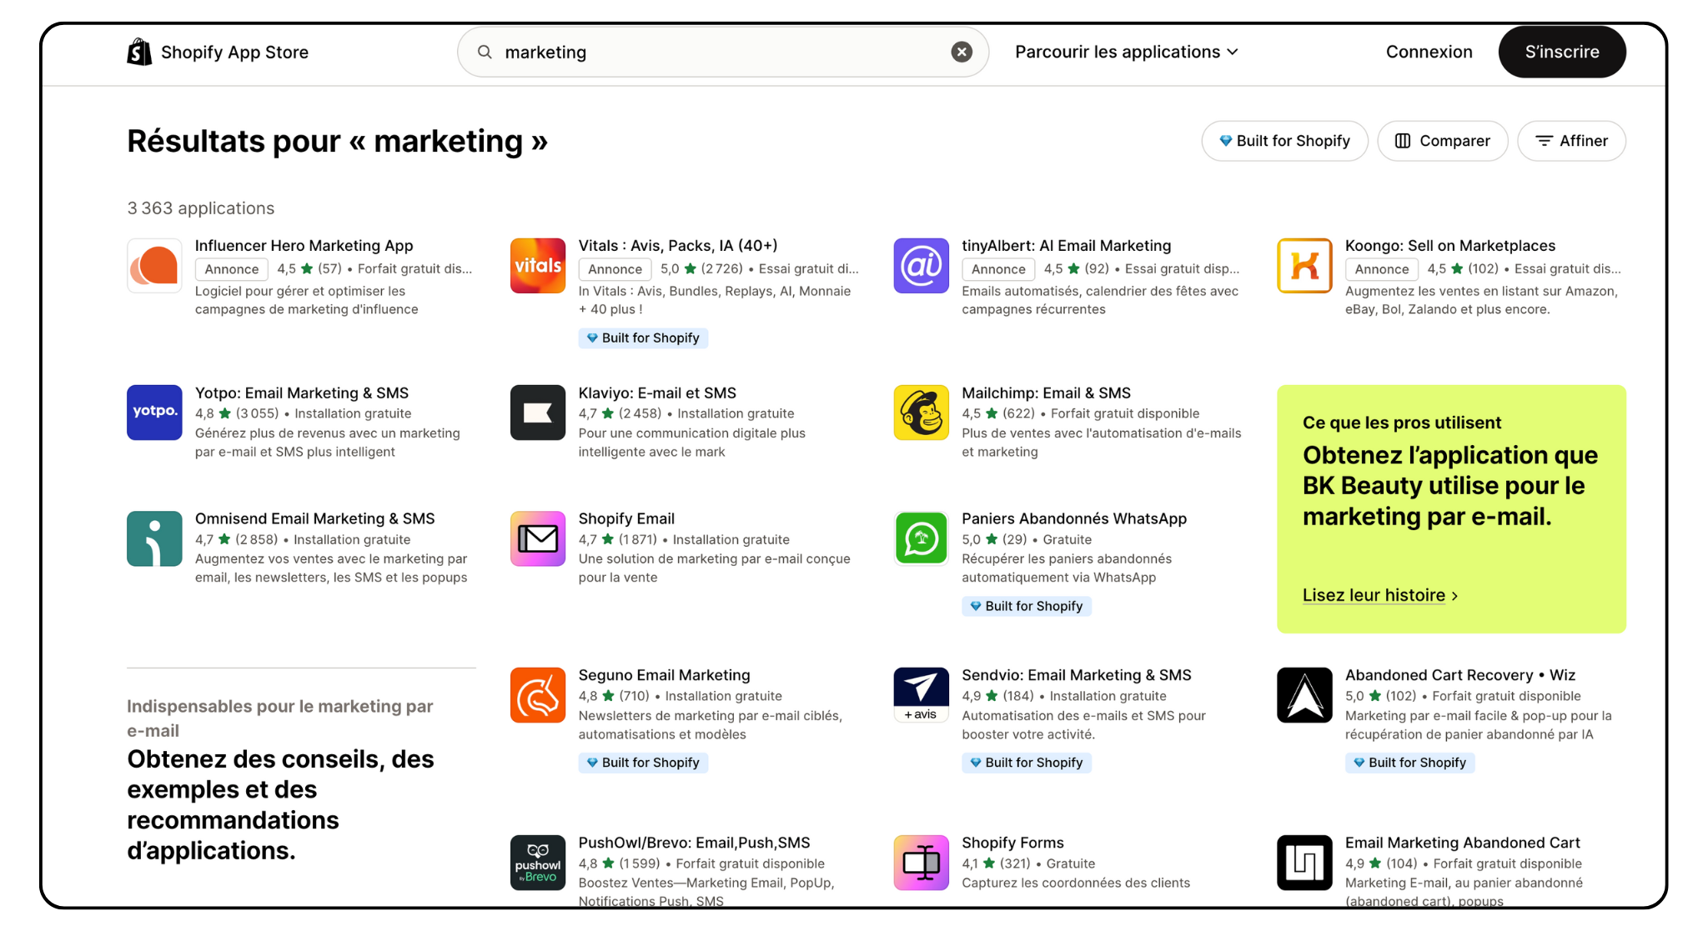Open the Shopify Email envelope icon
This screenshot has height=931, width=1708.
point(538,538)
